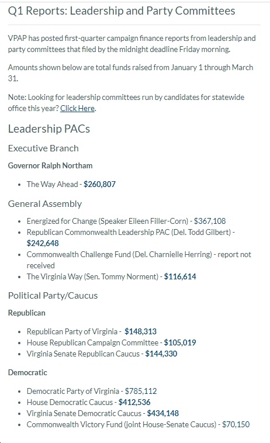Open Virginia Senate Democratic Caucus $434,148
This screenshot has width=270, height=443.
click(162, 413)
